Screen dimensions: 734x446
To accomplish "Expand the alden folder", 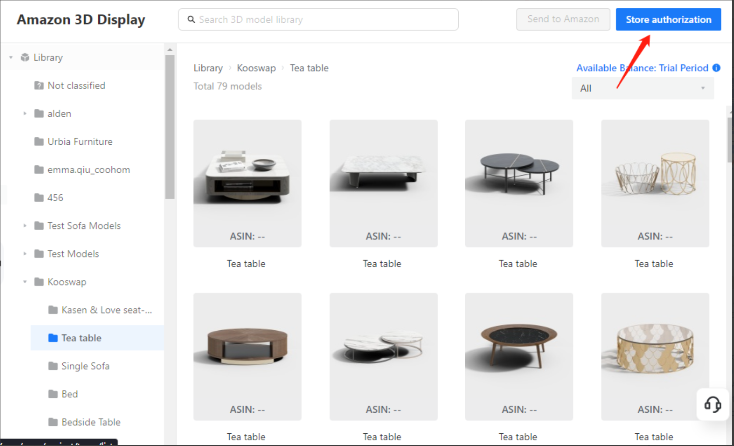I will (x=25, y=114).
